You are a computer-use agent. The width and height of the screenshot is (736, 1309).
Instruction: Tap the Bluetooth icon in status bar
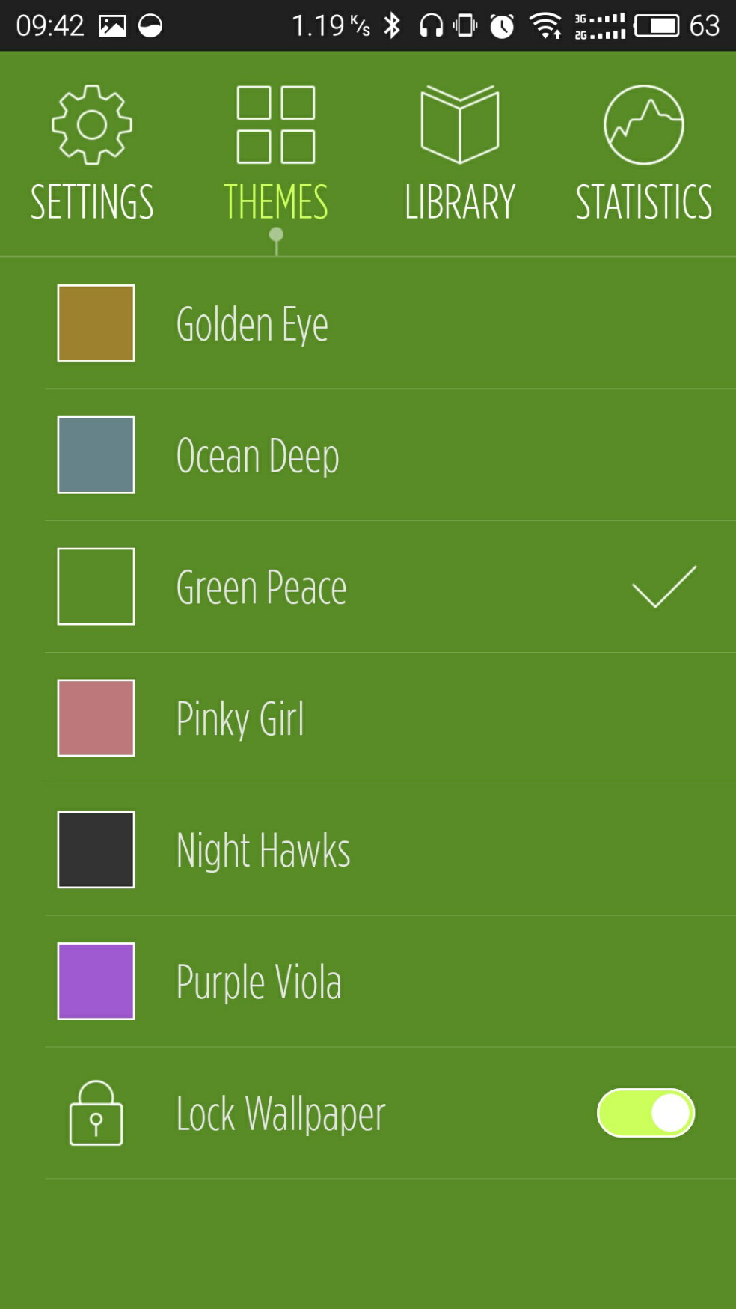[392, 26]
